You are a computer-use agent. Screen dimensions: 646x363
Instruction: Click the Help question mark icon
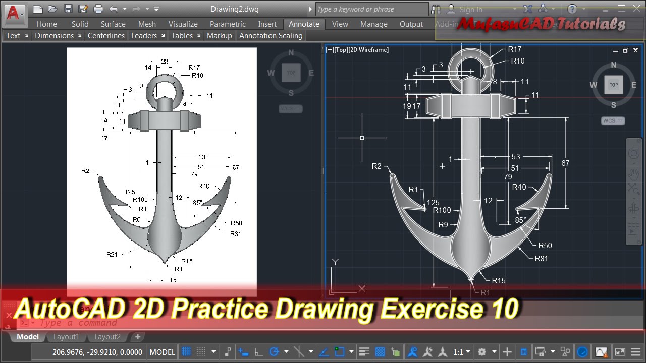(572, 9)
